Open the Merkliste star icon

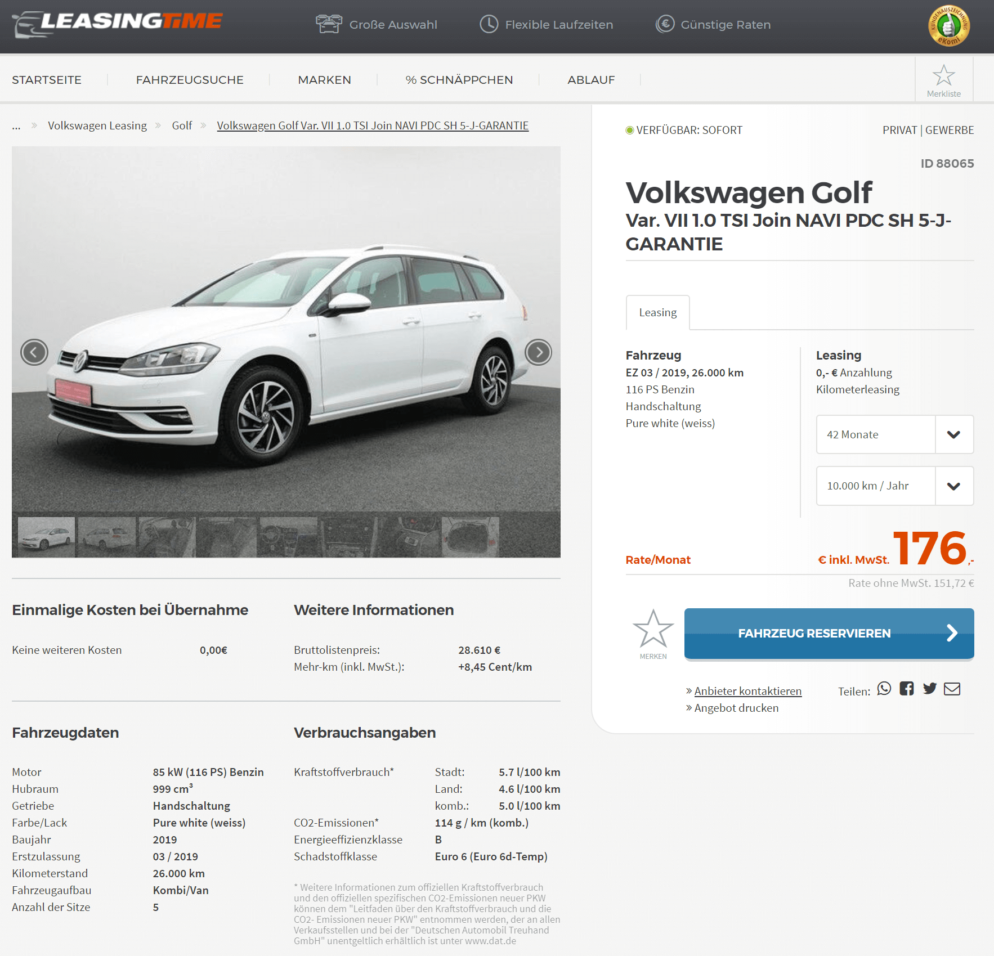(x=943, y=80)
